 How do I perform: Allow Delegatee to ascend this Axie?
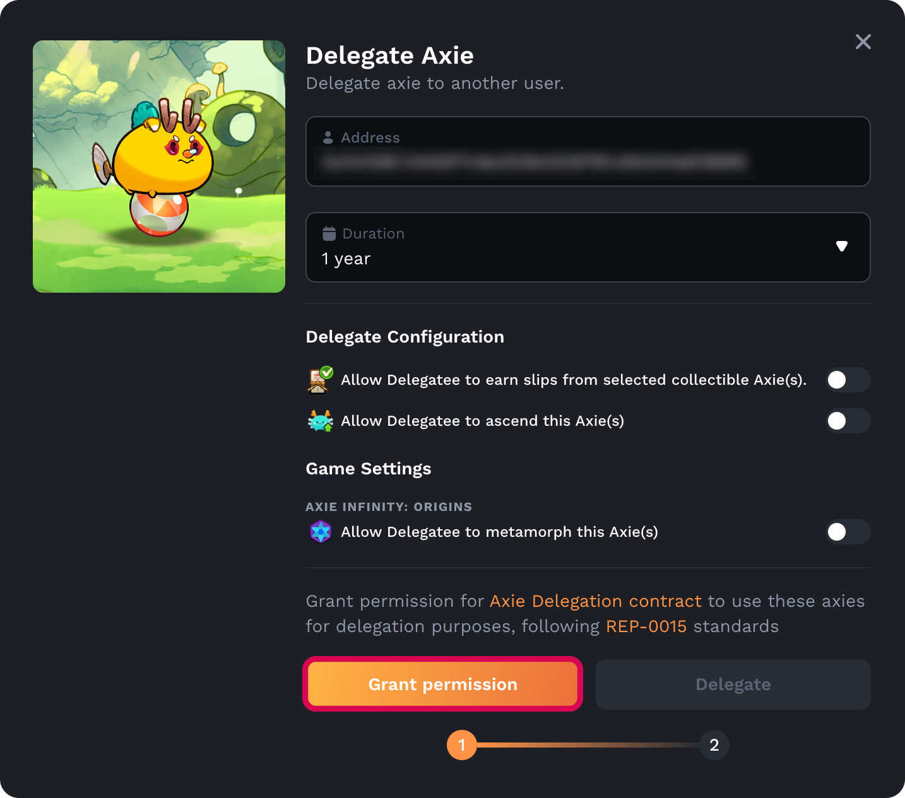click(848, 421)
